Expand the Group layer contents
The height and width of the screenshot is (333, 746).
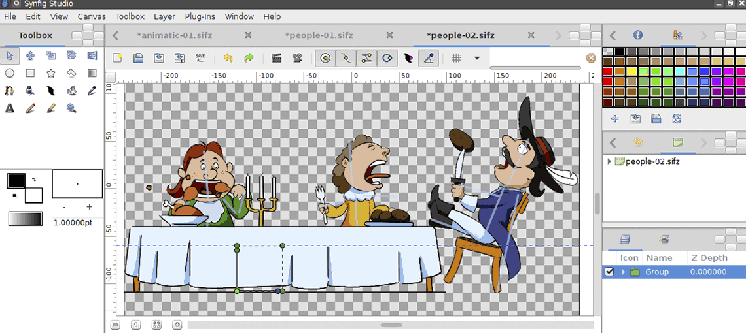pos(623,272)
